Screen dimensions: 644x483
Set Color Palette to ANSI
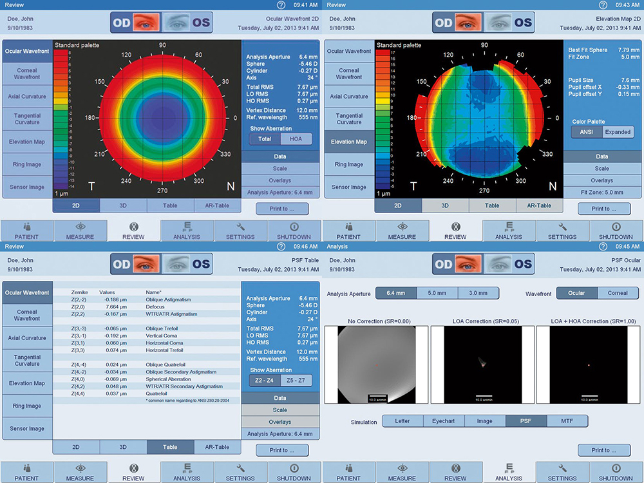tap(587, 132)
